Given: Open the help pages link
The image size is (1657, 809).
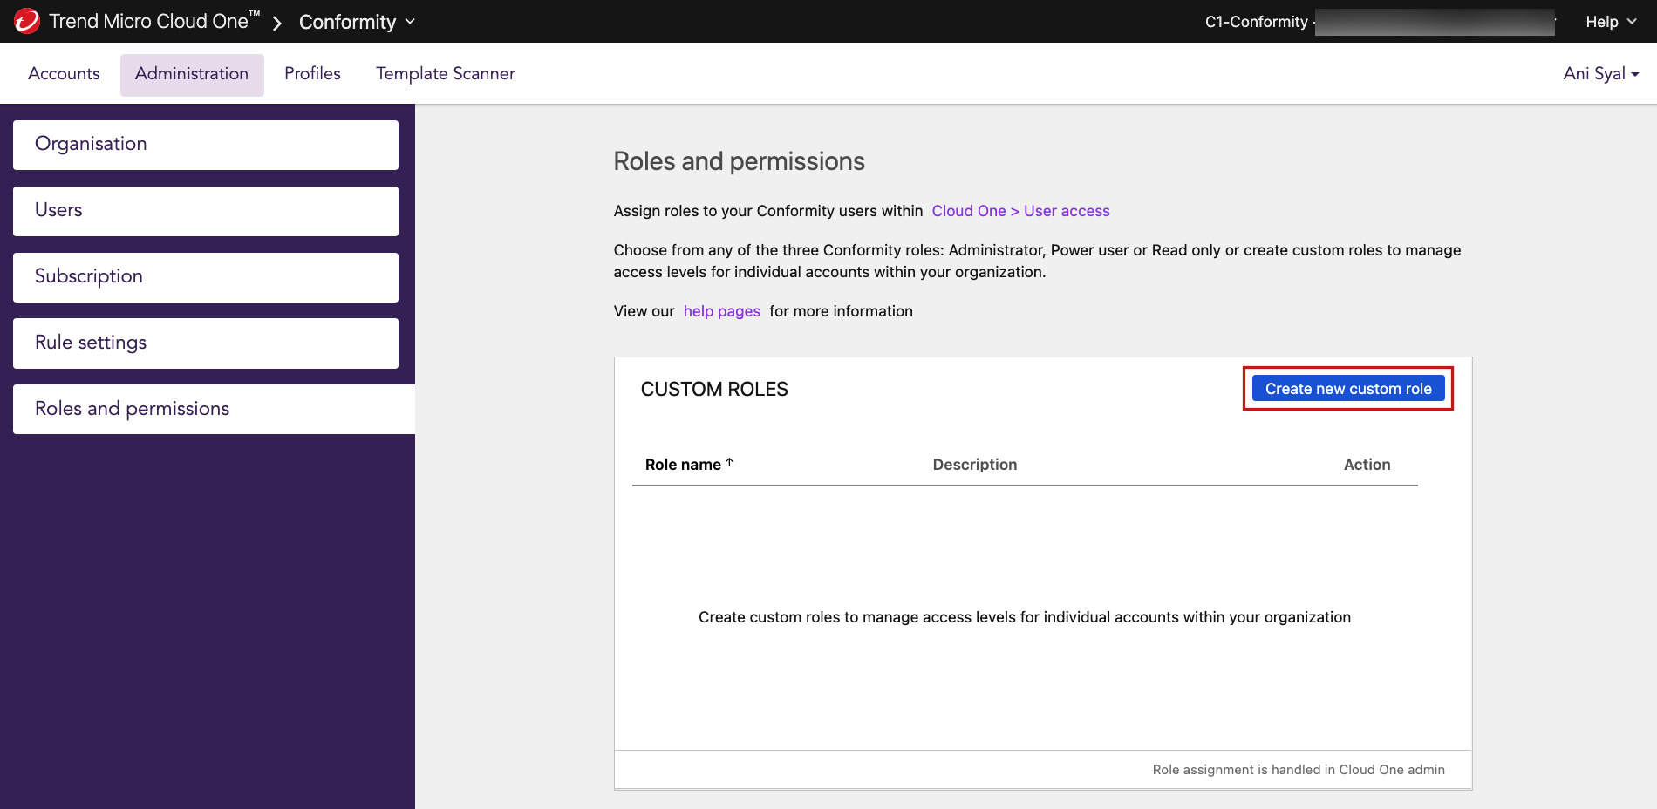Looking at the screenshot, I should [722, 311].
